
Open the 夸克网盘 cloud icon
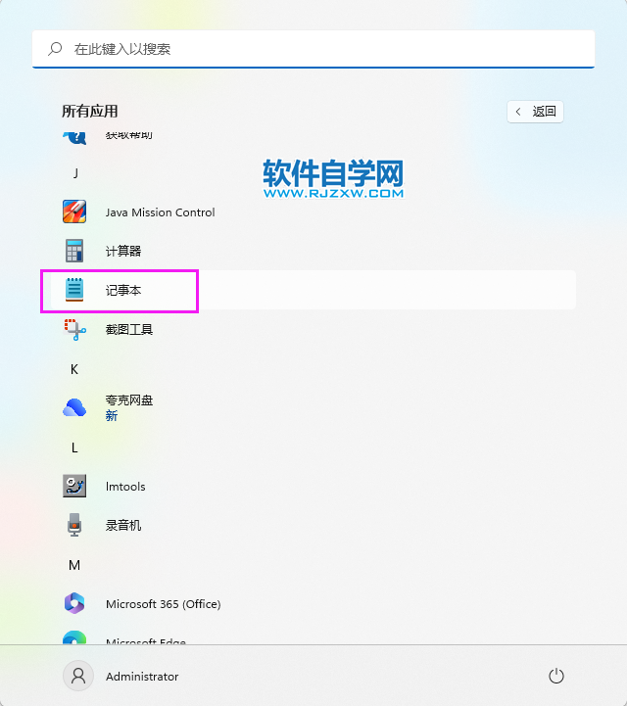pos(74,407)
